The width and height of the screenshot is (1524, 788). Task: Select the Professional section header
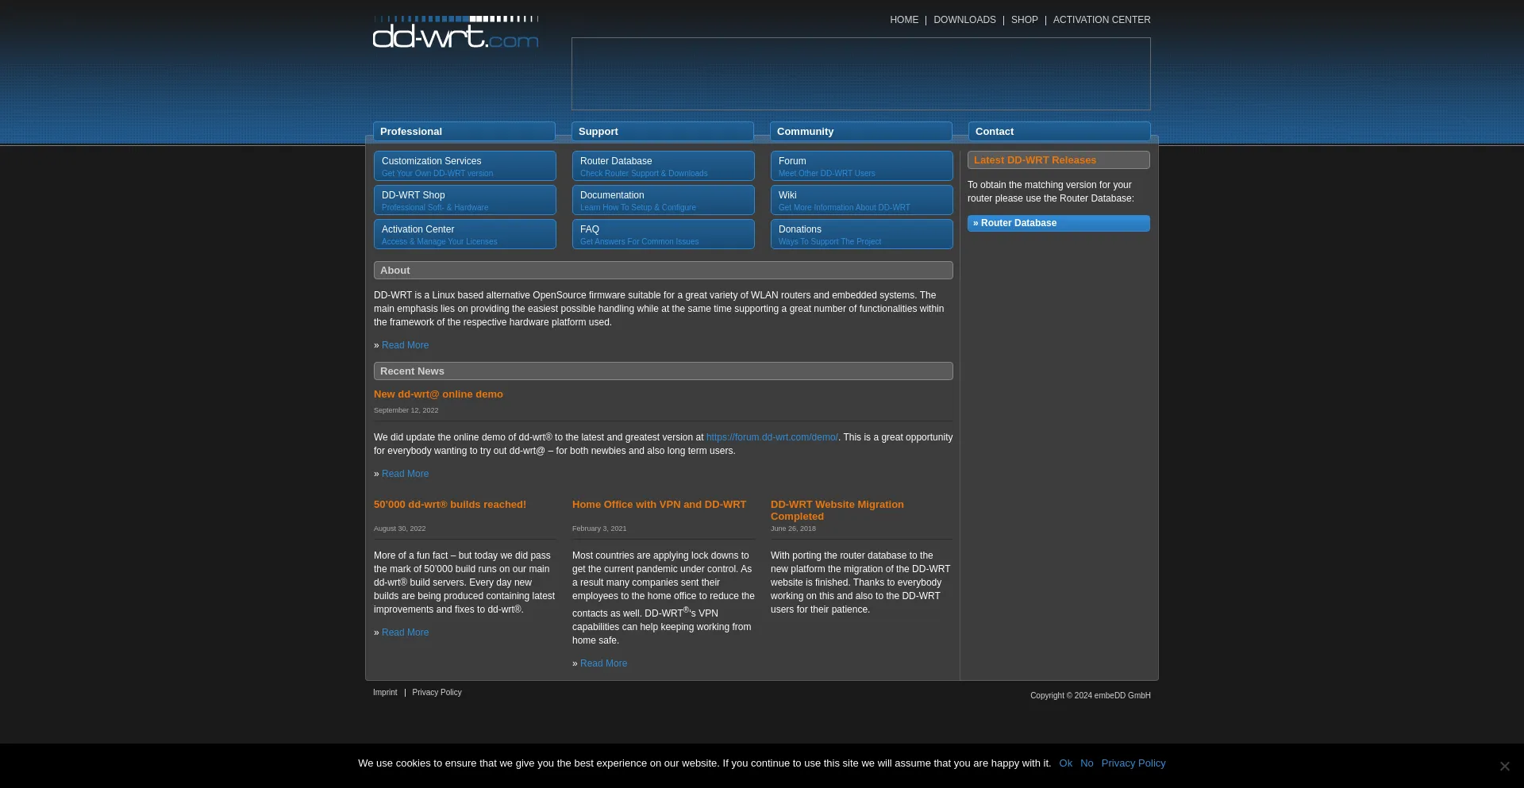click(x=464, y=132)
